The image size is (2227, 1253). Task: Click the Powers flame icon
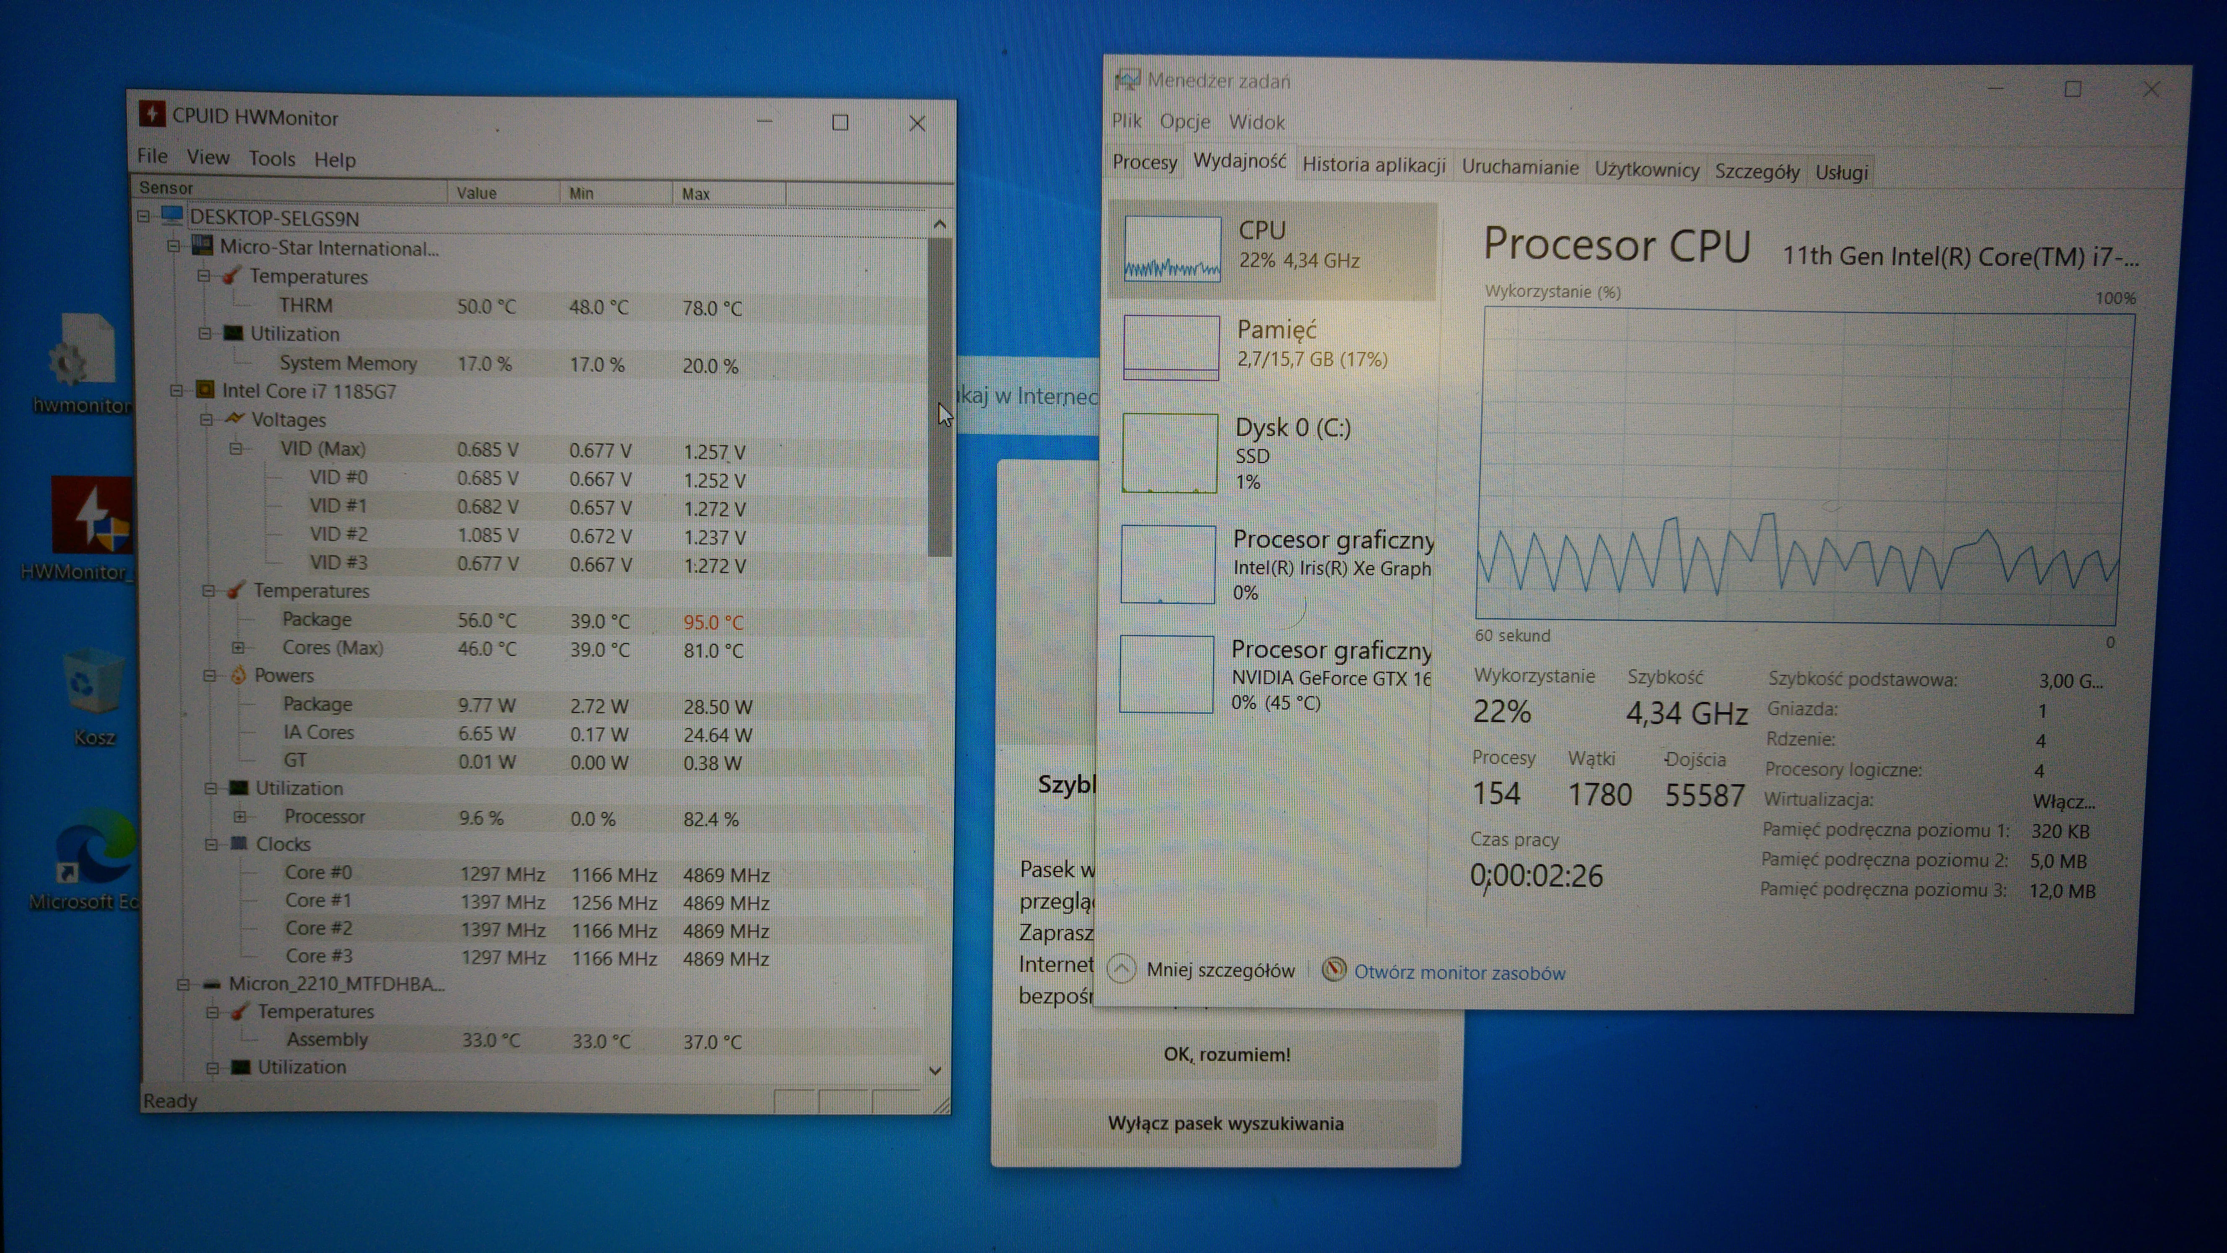click(239, 674)
